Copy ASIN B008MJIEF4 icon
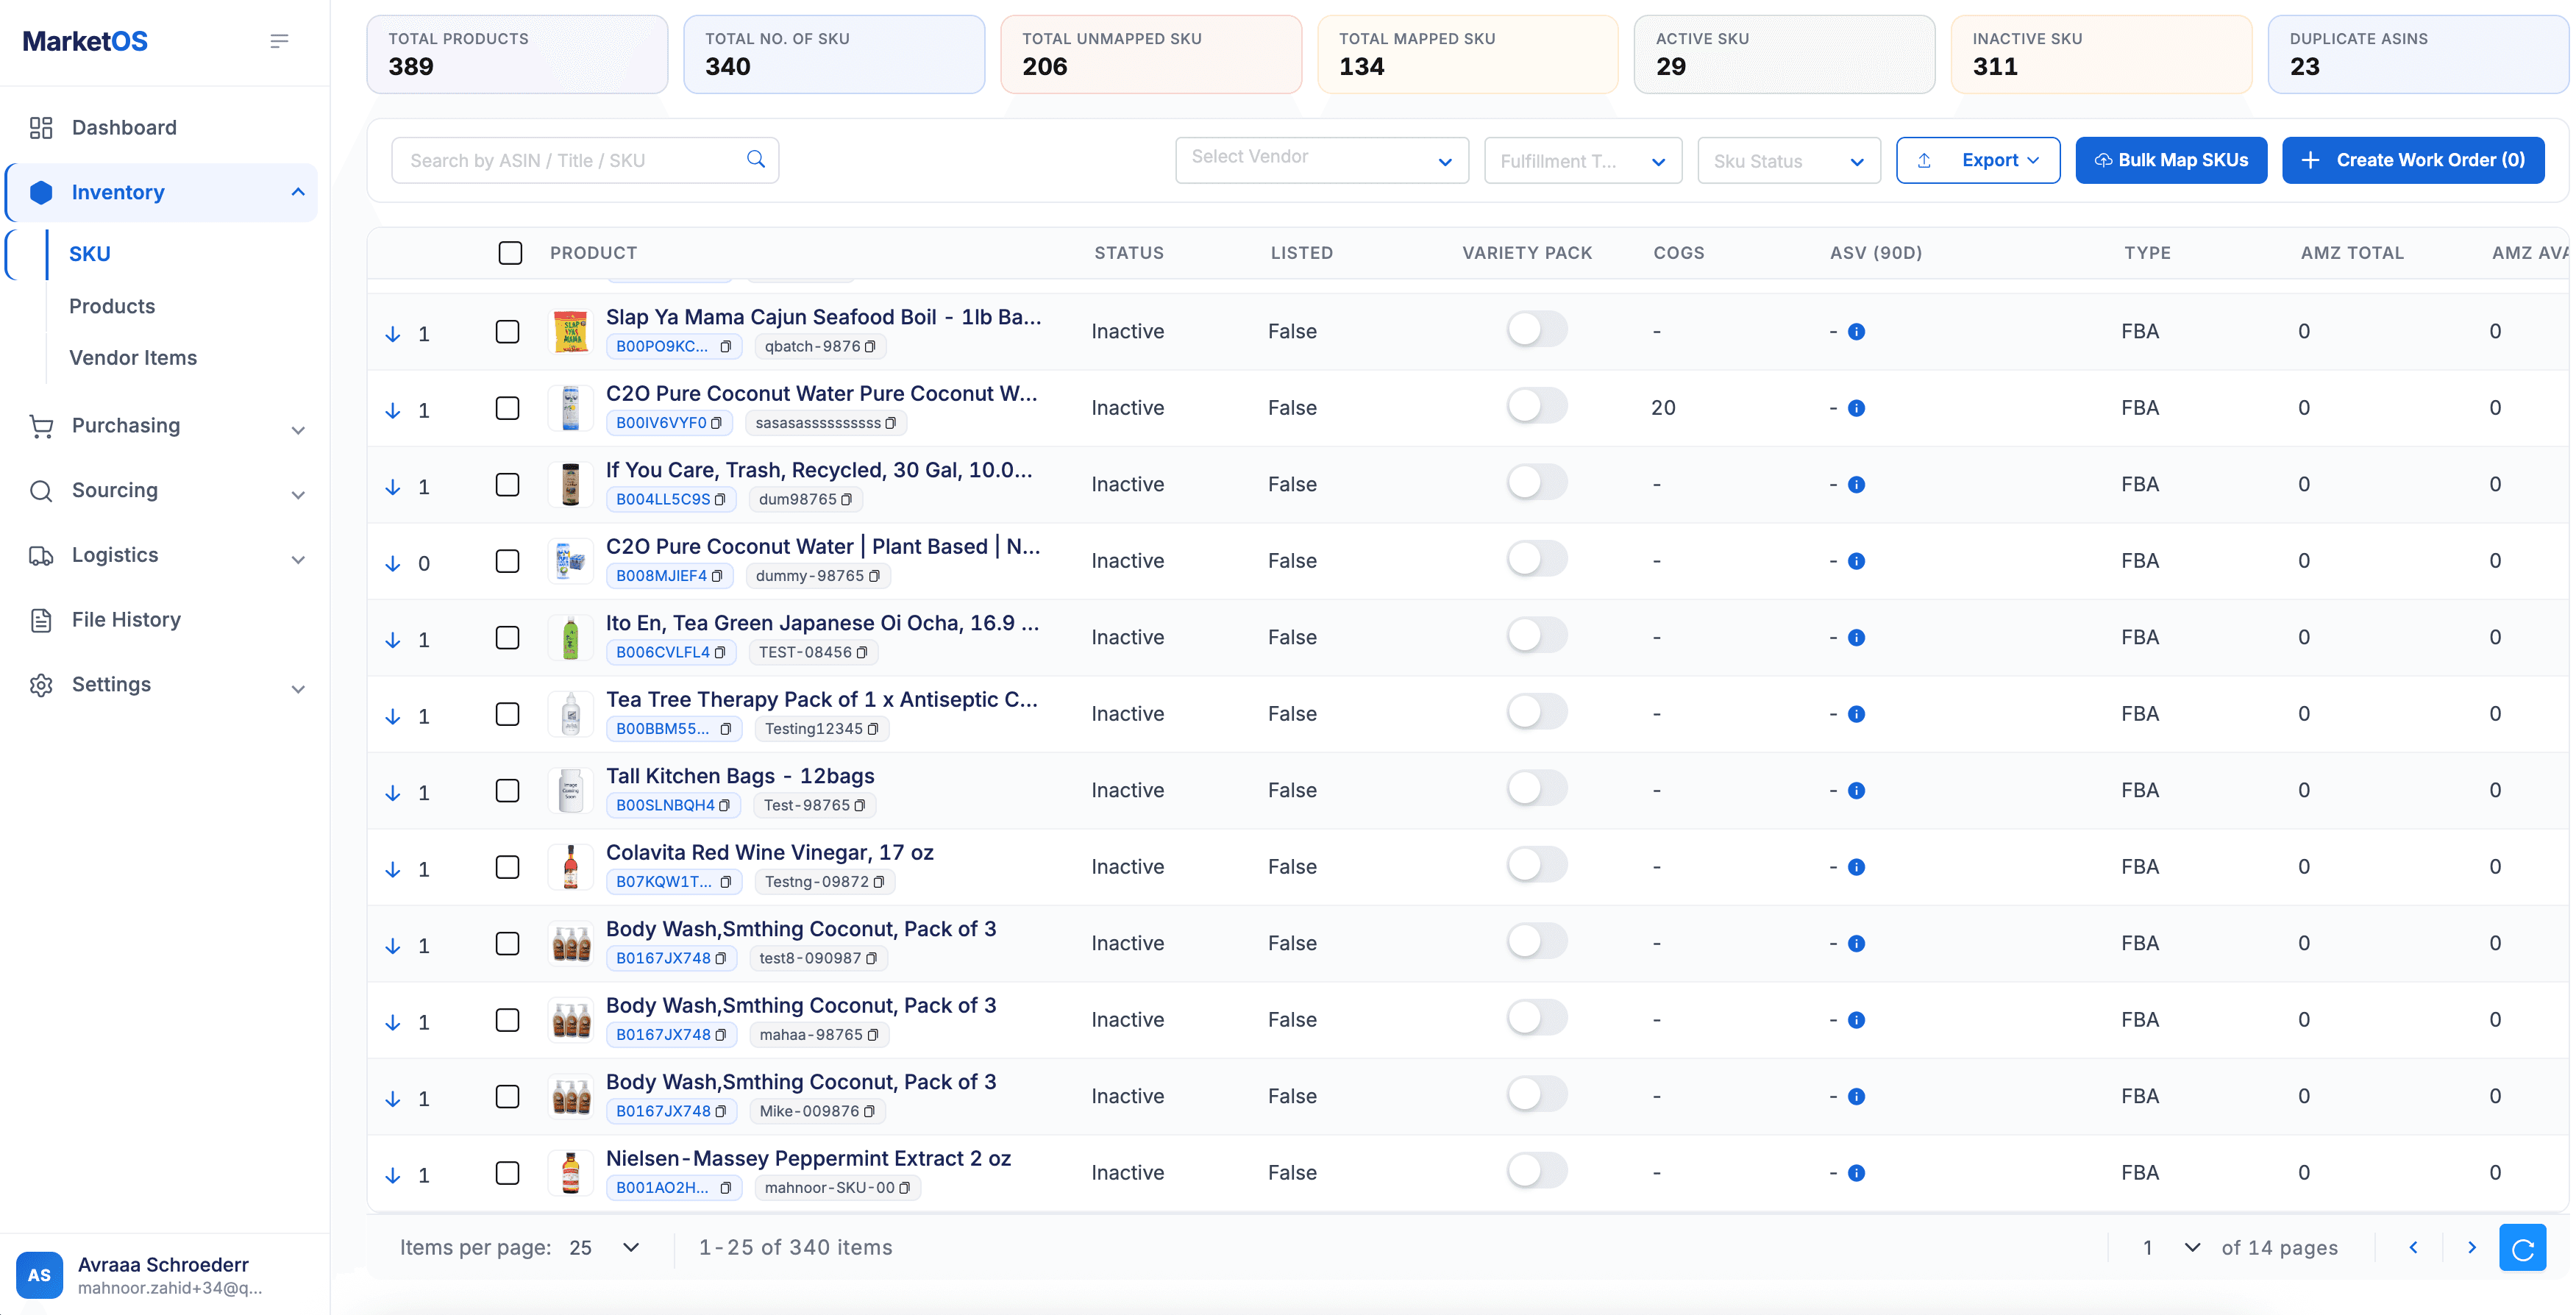 [717, 576]
